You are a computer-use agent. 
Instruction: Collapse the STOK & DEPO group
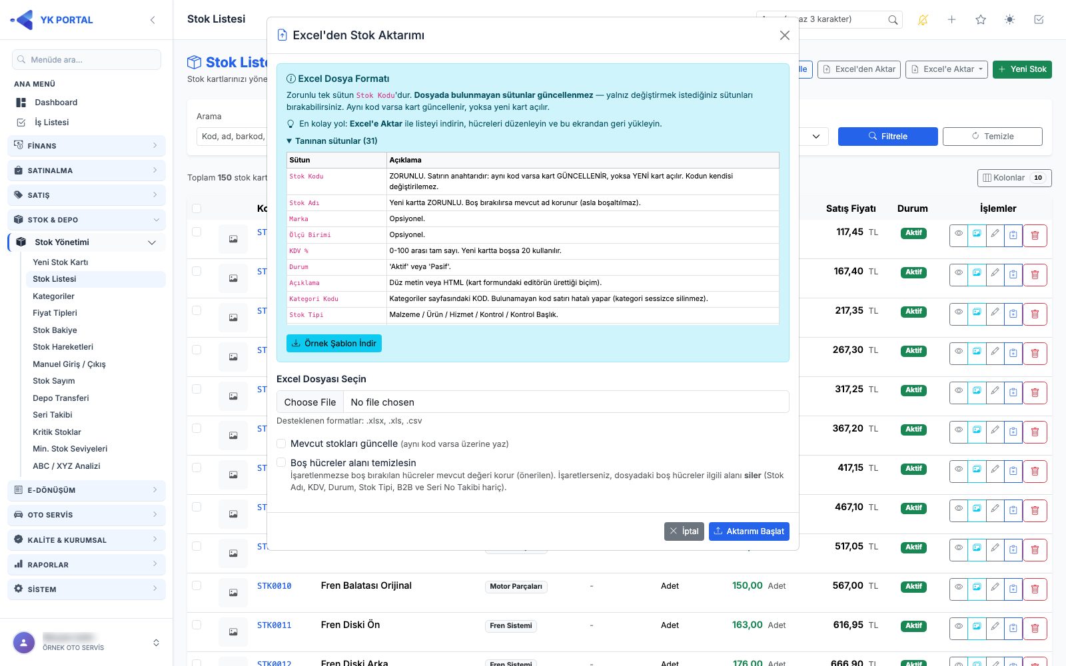click(x=87, y=219)
